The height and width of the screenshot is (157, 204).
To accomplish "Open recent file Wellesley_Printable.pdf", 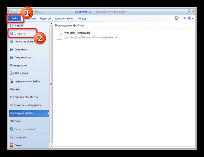I will click(87, 35).
